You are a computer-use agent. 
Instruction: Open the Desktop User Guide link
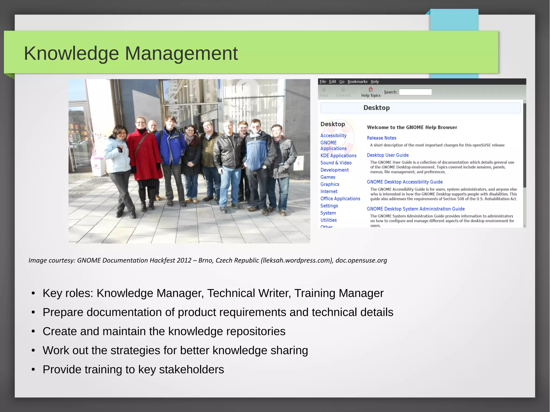pyautogui.click(x=388, y=155)
